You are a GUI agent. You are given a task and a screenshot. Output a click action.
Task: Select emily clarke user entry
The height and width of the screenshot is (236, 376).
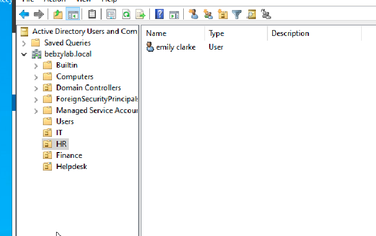point(176,47)
